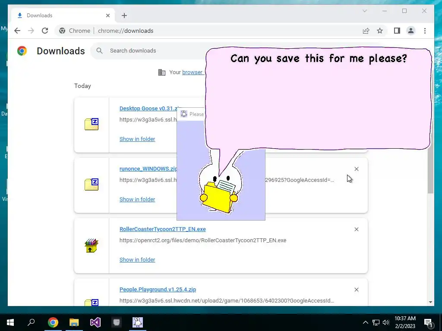Screen dimensions: 442x331
Task: Go back using the browser back arrow
Action: click(17, 31)
